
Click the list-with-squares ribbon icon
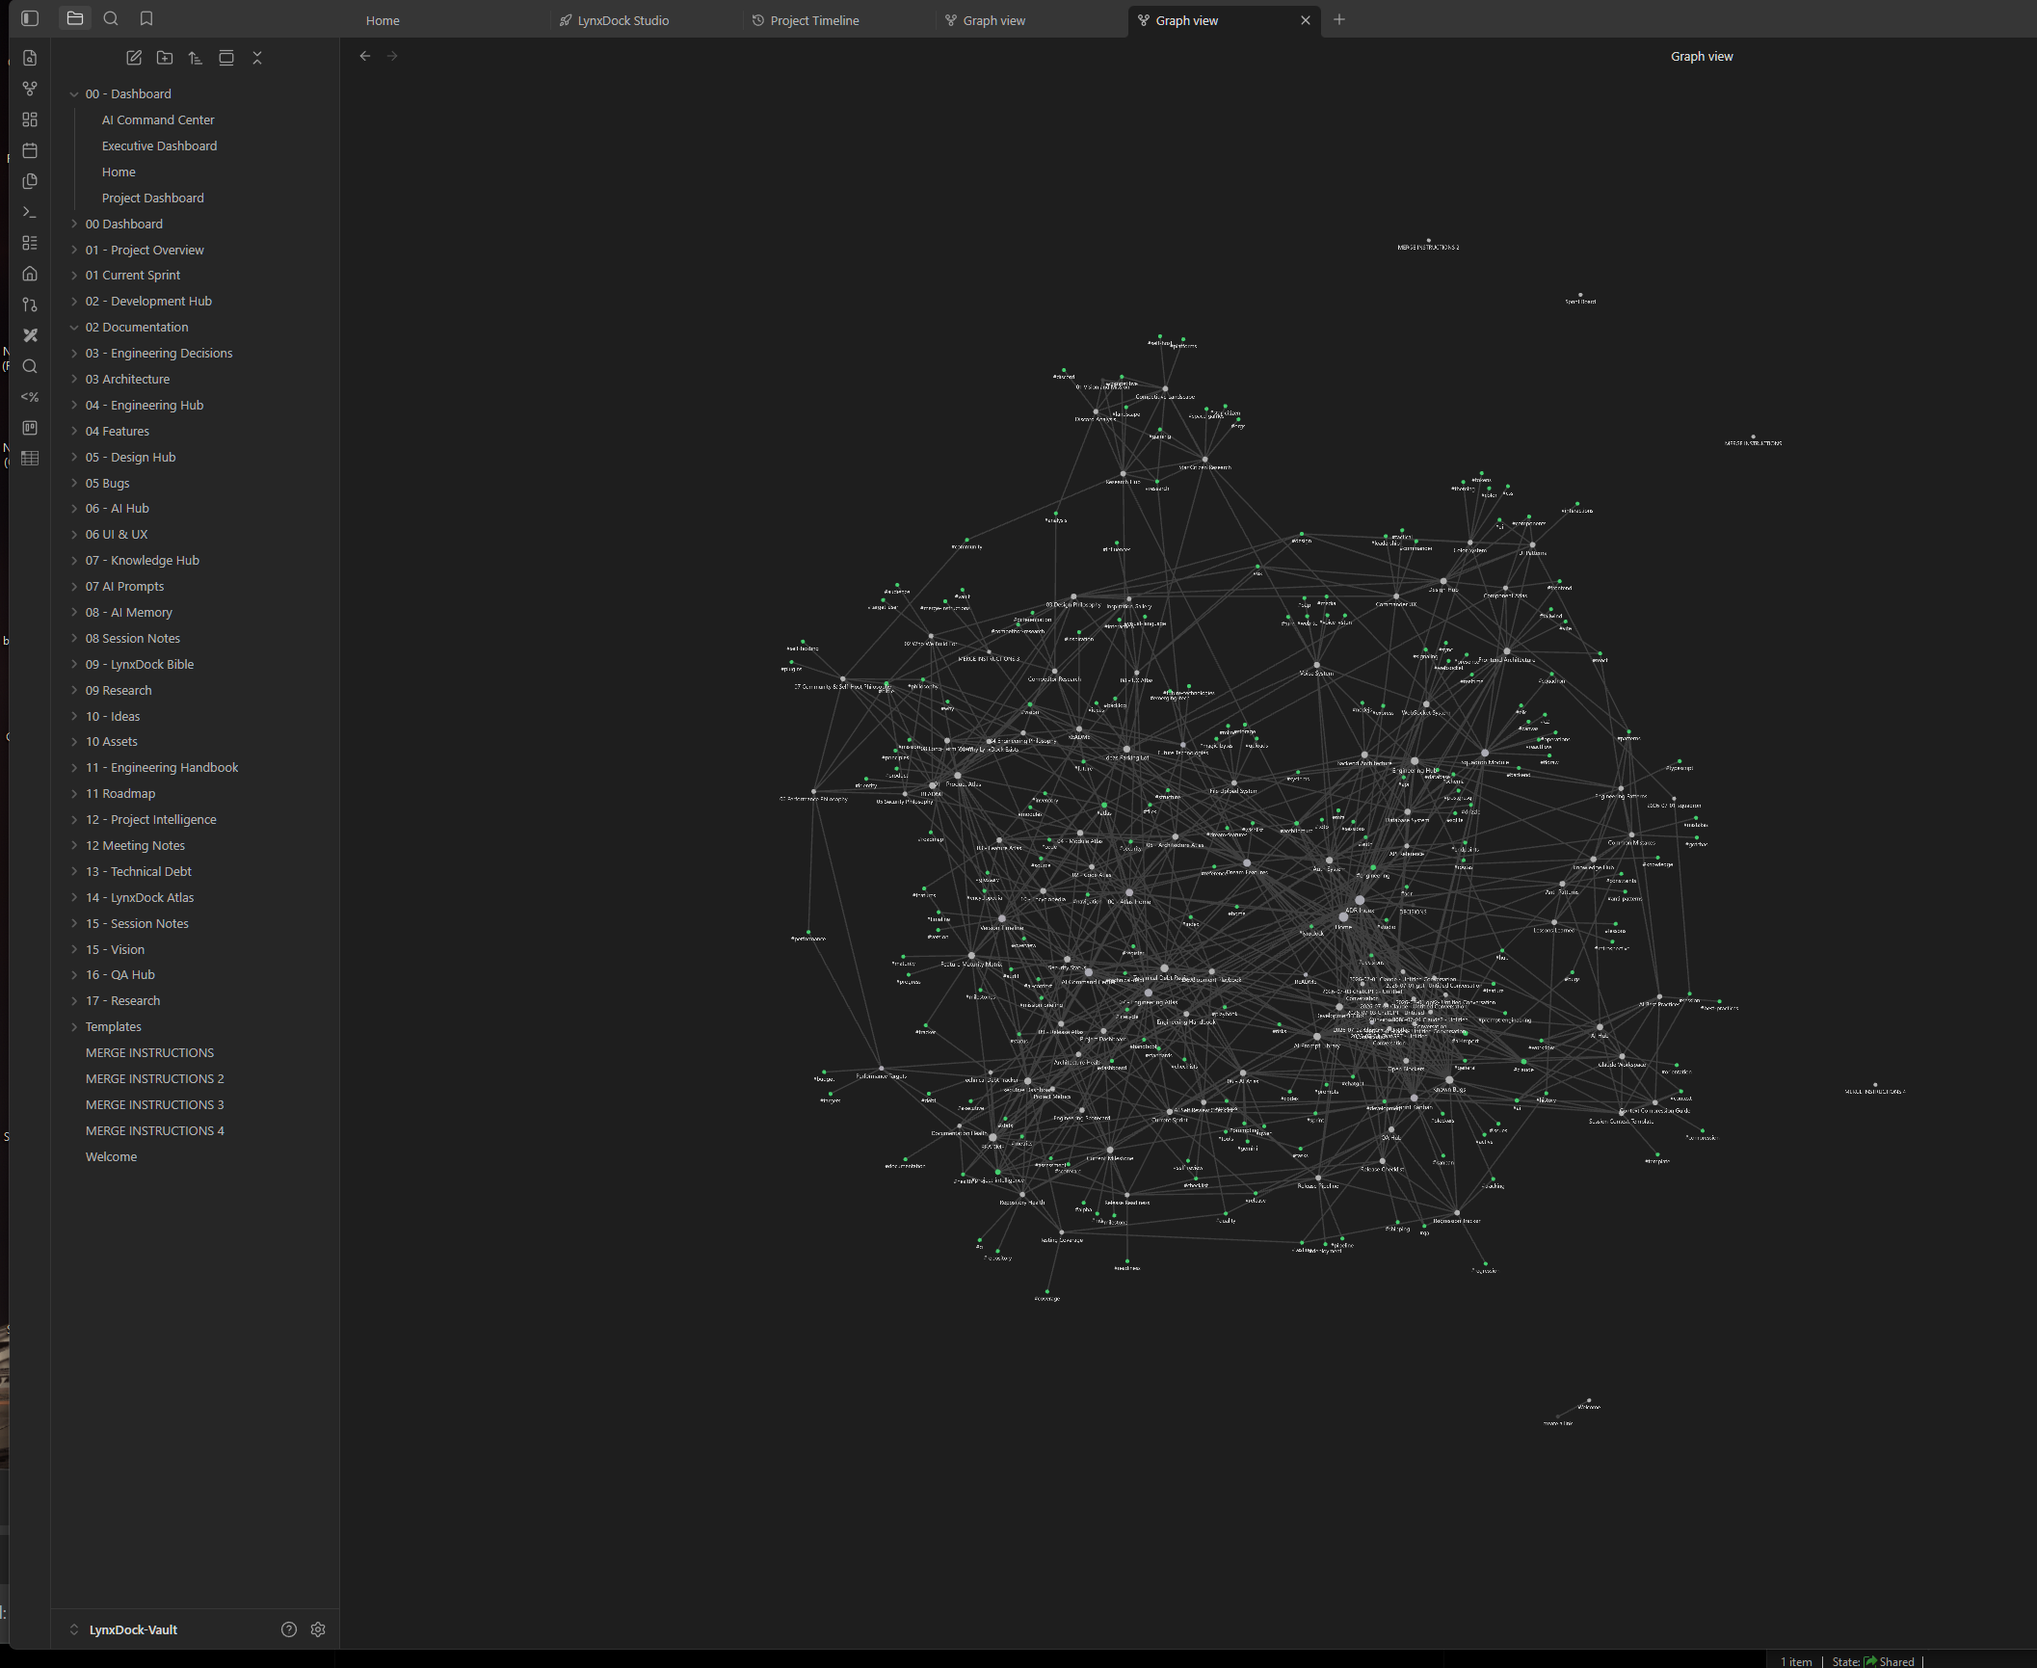(x=30, y=243)
